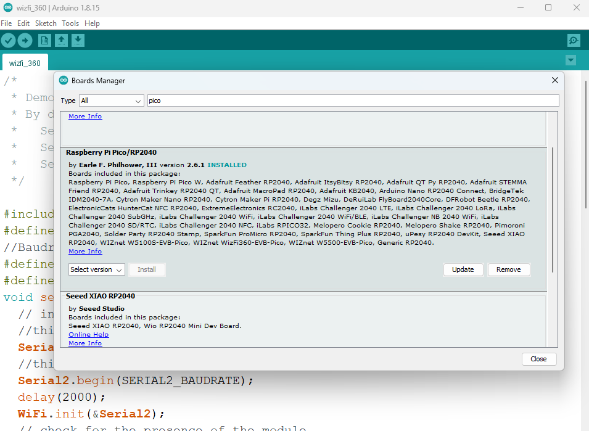Remove the Raspberry Pi Pico/RP2040 package

(x=508, y=269)
